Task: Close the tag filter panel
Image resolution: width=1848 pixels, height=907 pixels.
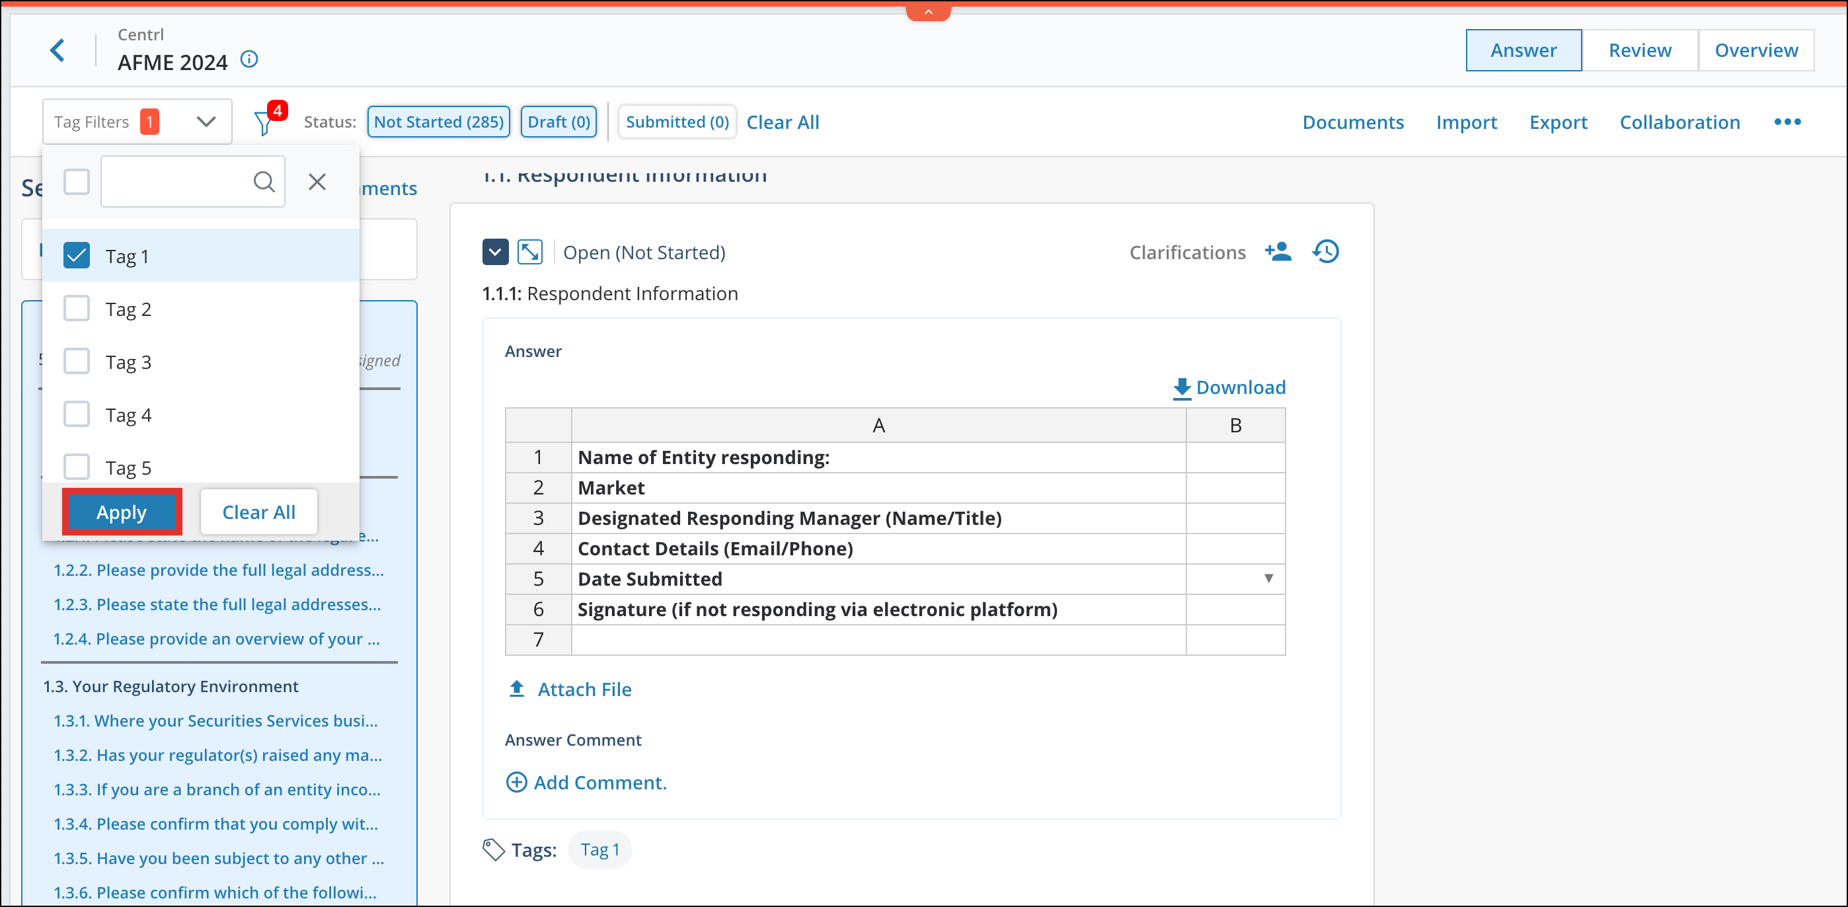Action: [x=317, y=181]
